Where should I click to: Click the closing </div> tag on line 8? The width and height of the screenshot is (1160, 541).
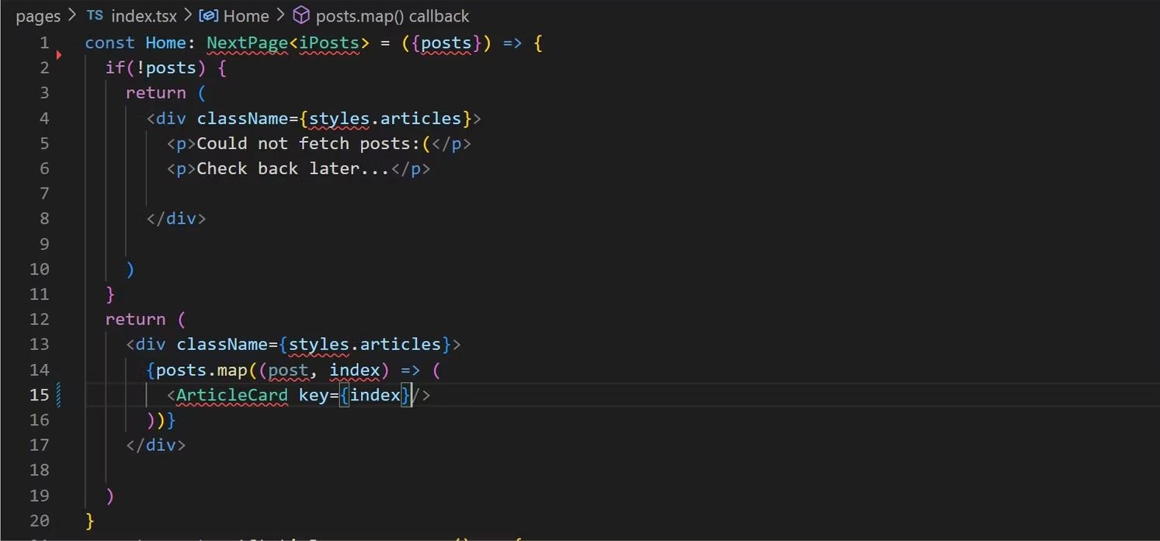176,219
